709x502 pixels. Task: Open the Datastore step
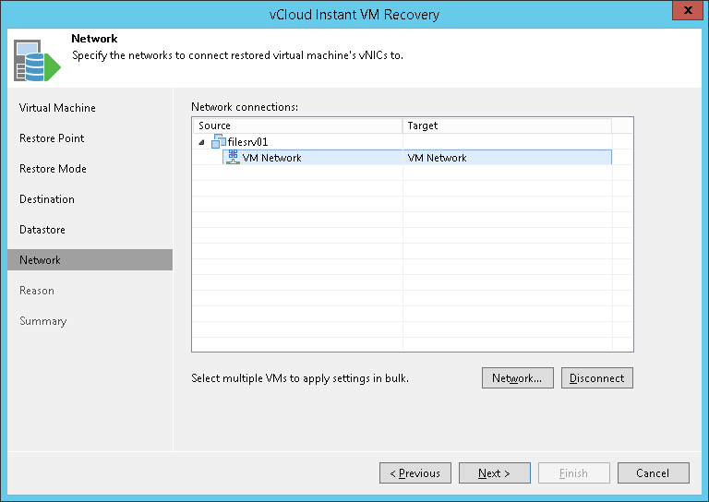(42, 230)
